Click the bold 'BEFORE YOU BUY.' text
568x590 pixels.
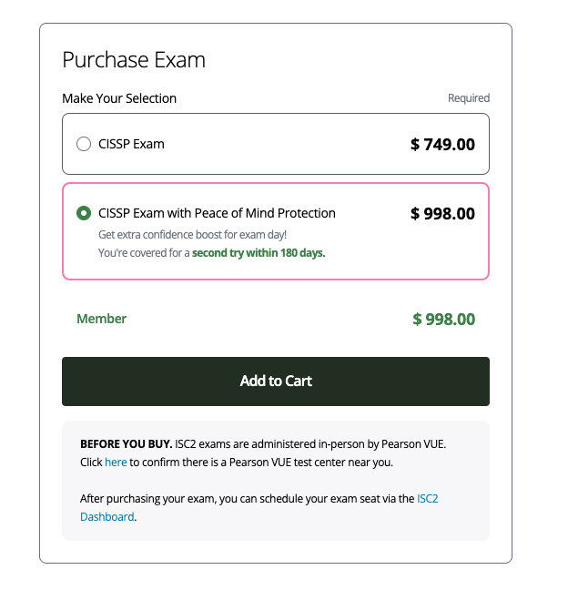tap(126, 444)
